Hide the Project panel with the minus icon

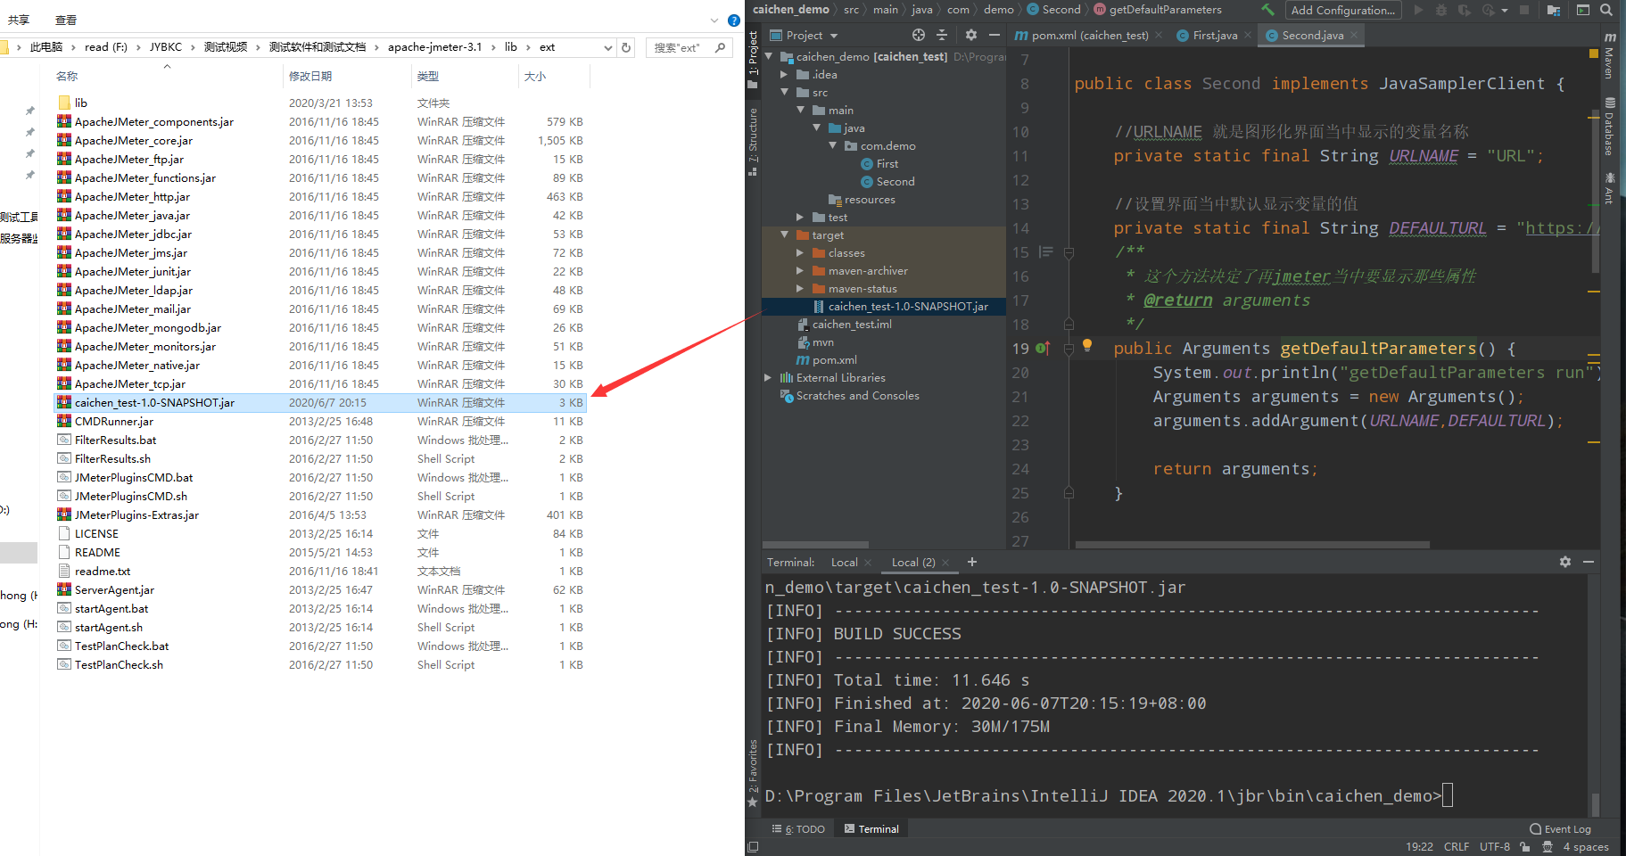pyautogui.click(x=995, y=35)
